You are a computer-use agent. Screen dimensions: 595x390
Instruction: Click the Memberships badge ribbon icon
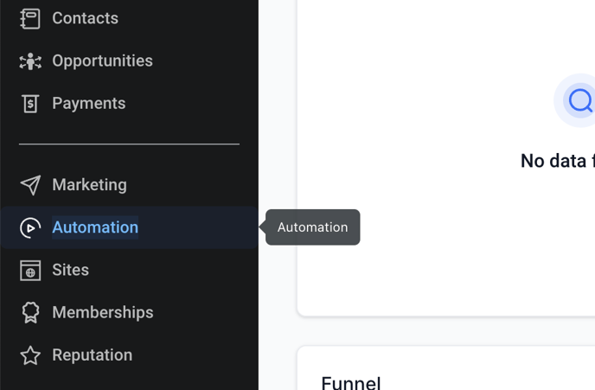(x=30, y=312)
